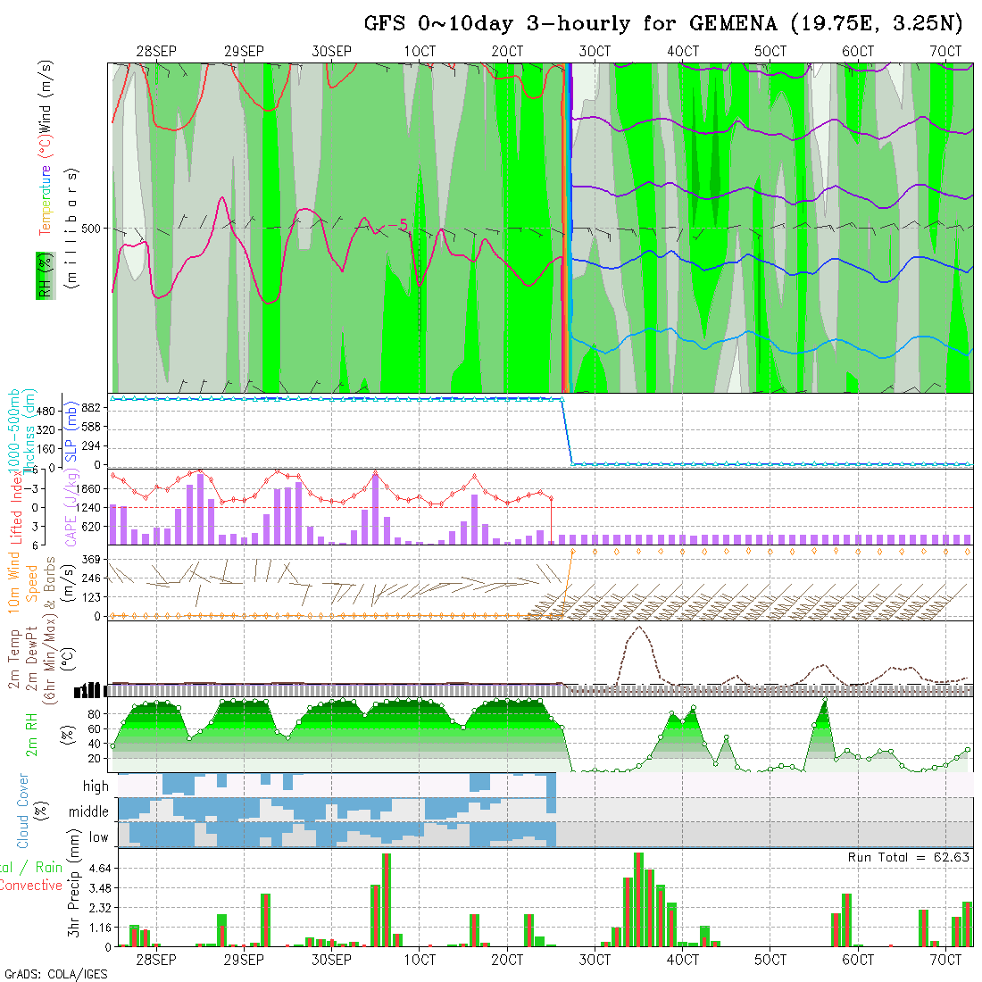Select the Lifted Index axis label
This screenshot has height=982, width=982.
point(15,506)
